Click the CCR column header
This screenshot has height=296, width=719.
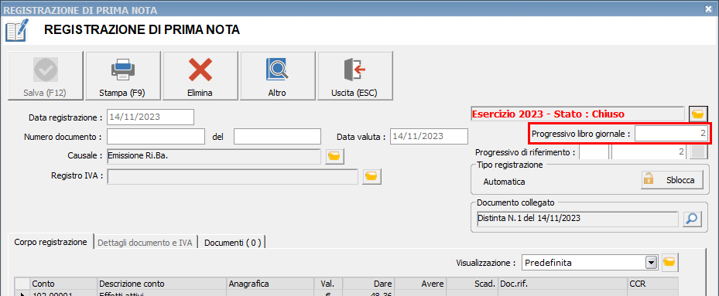[x=653, y=284]
